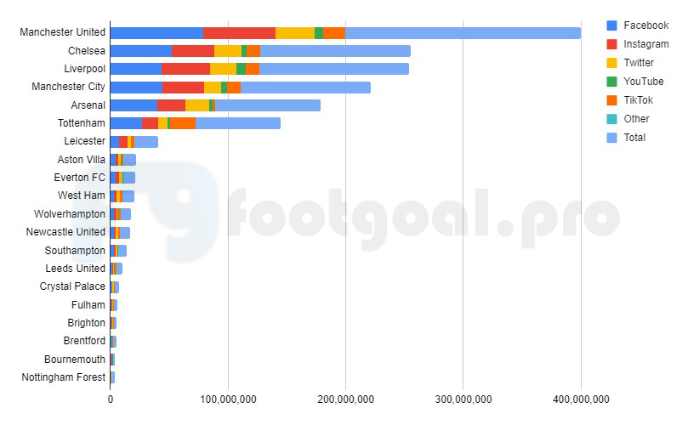
Task: Select Liverpool's yellow Twitter bar segment
Action: coord(224,69)
